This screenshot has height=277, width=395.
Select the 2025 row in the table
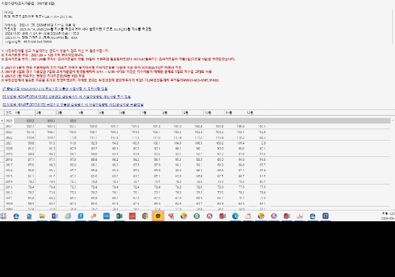pyautogui.click(x=8, y=121)
